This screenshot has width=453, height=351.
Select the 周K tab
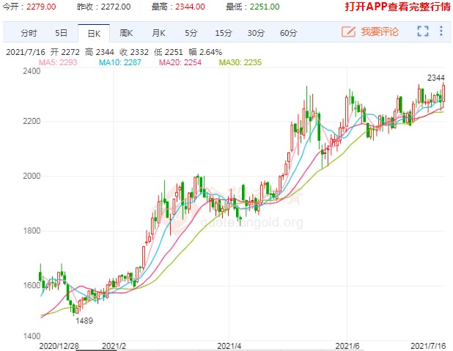(127, 34)
